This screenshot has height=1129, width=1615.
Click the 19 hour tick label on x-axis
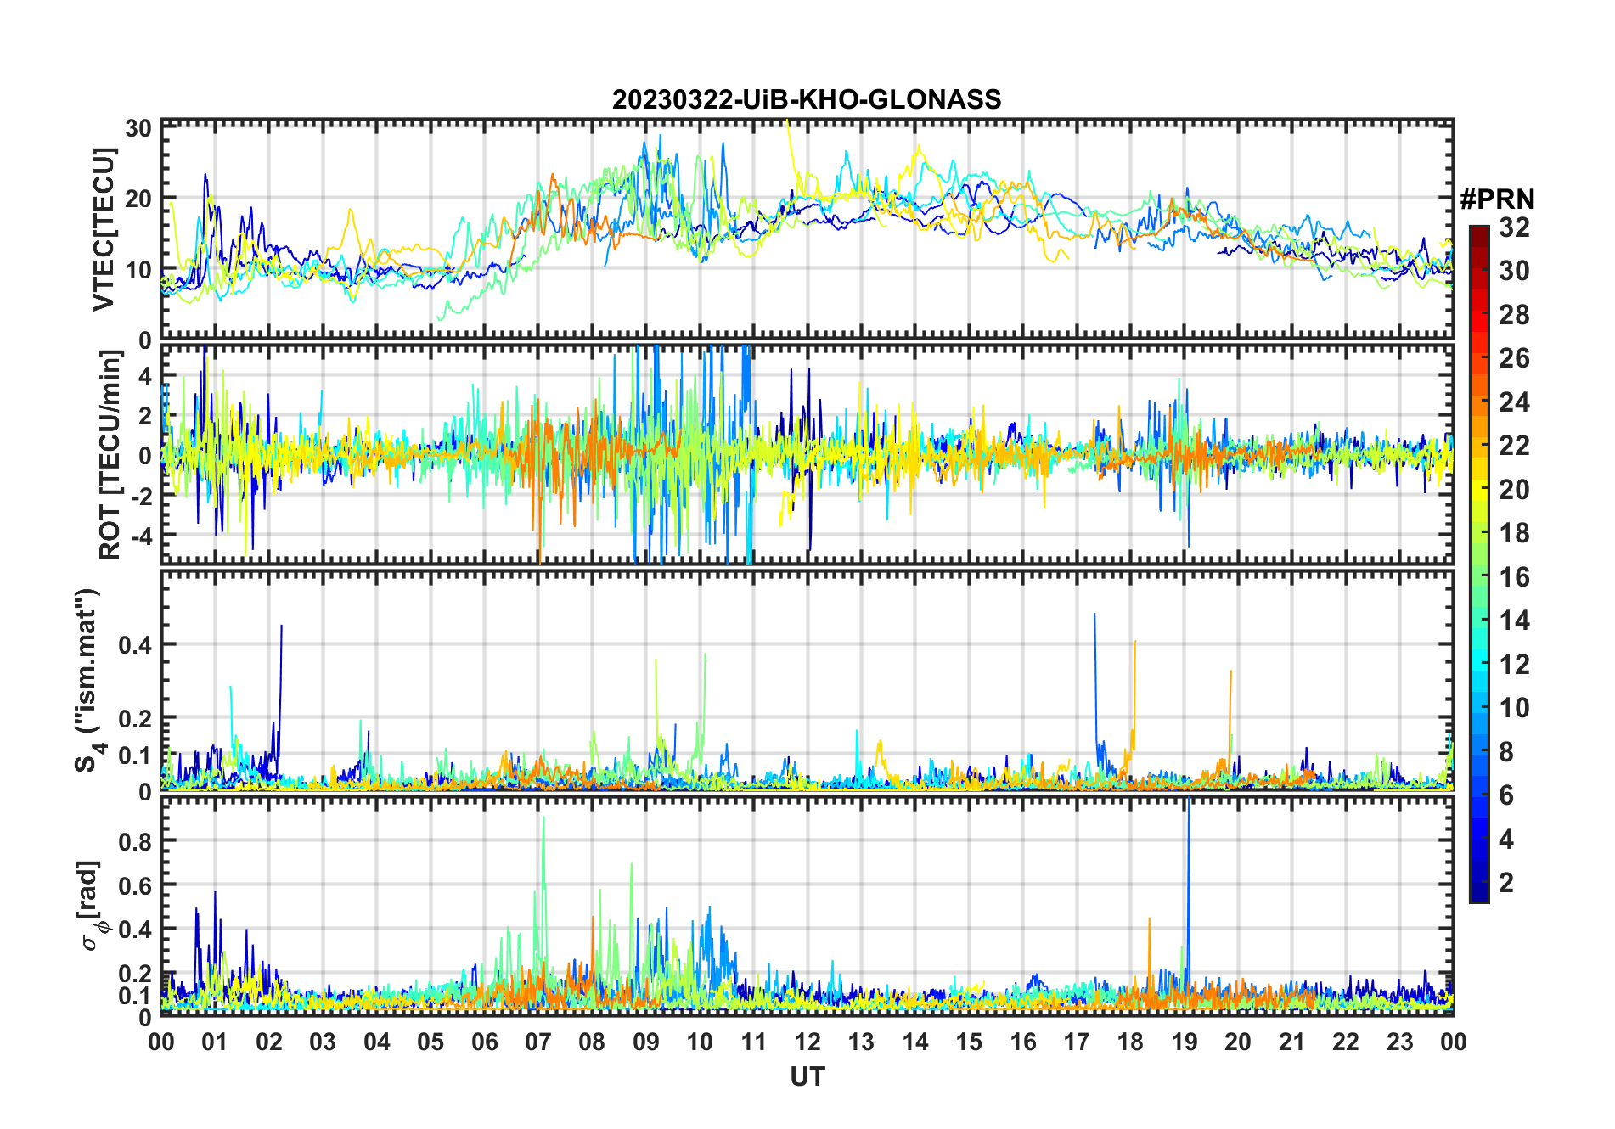tap(1184, 1042)
